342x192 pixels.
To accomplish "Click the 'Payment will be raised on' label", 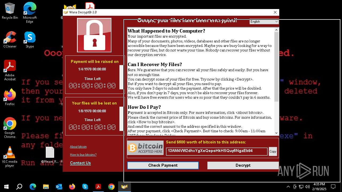I will 95,62.
